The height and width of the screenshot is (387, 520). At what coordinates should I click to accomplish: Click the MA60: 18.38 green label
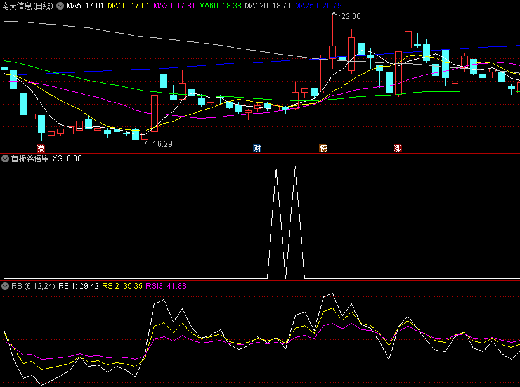coord(220,6)
